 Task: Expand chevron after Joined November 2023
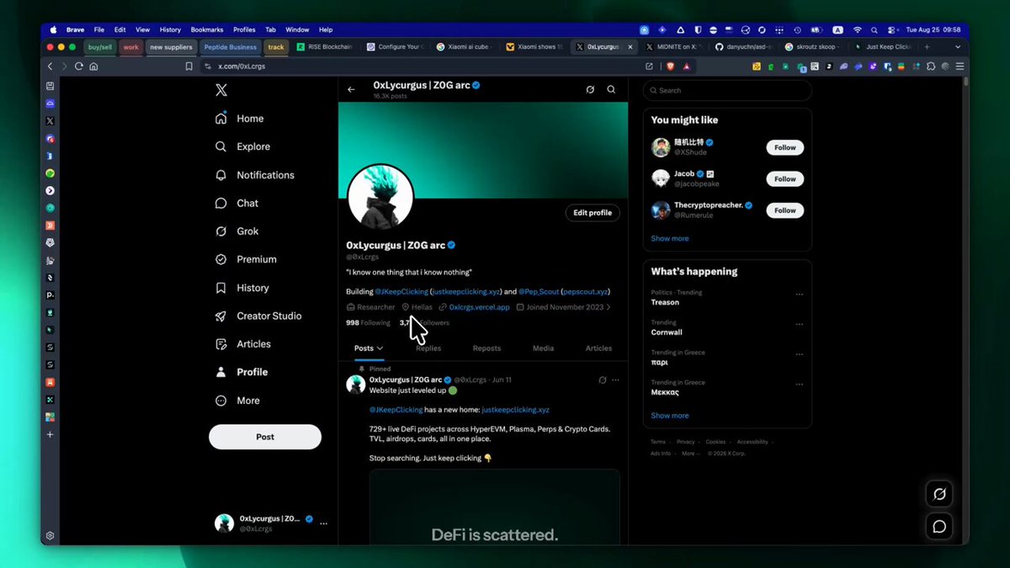pos(609,307)
